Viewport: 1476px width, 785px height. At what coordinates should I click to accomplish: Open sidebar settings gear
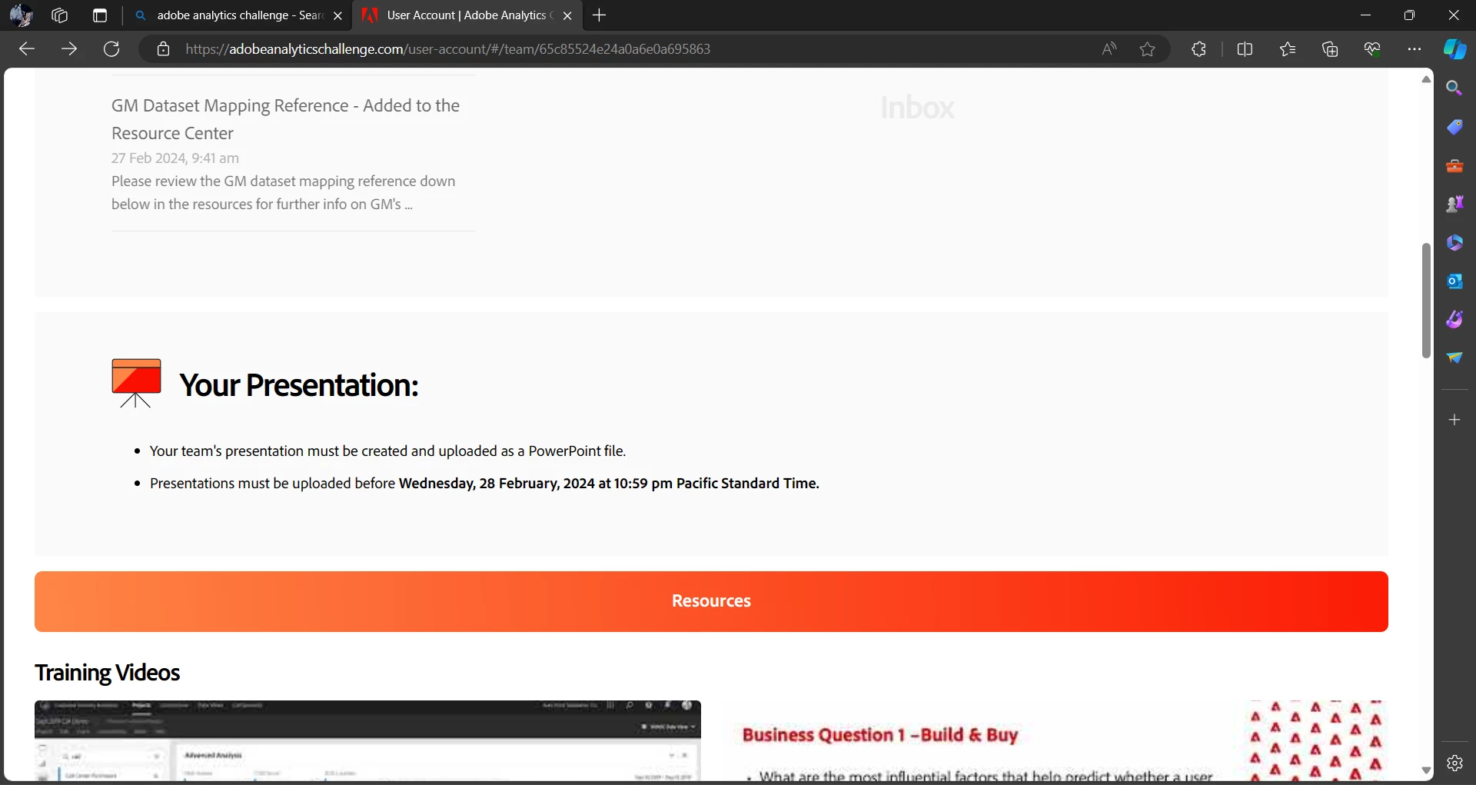(1454, 763)
